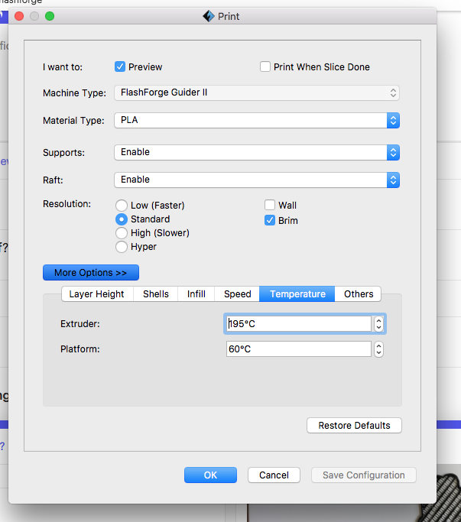
Task: Open the Supports dropdown
Action: point(256,153)
